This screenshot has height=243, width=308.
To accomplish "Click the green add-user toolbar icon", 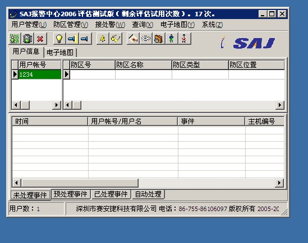I will [15, 39].
